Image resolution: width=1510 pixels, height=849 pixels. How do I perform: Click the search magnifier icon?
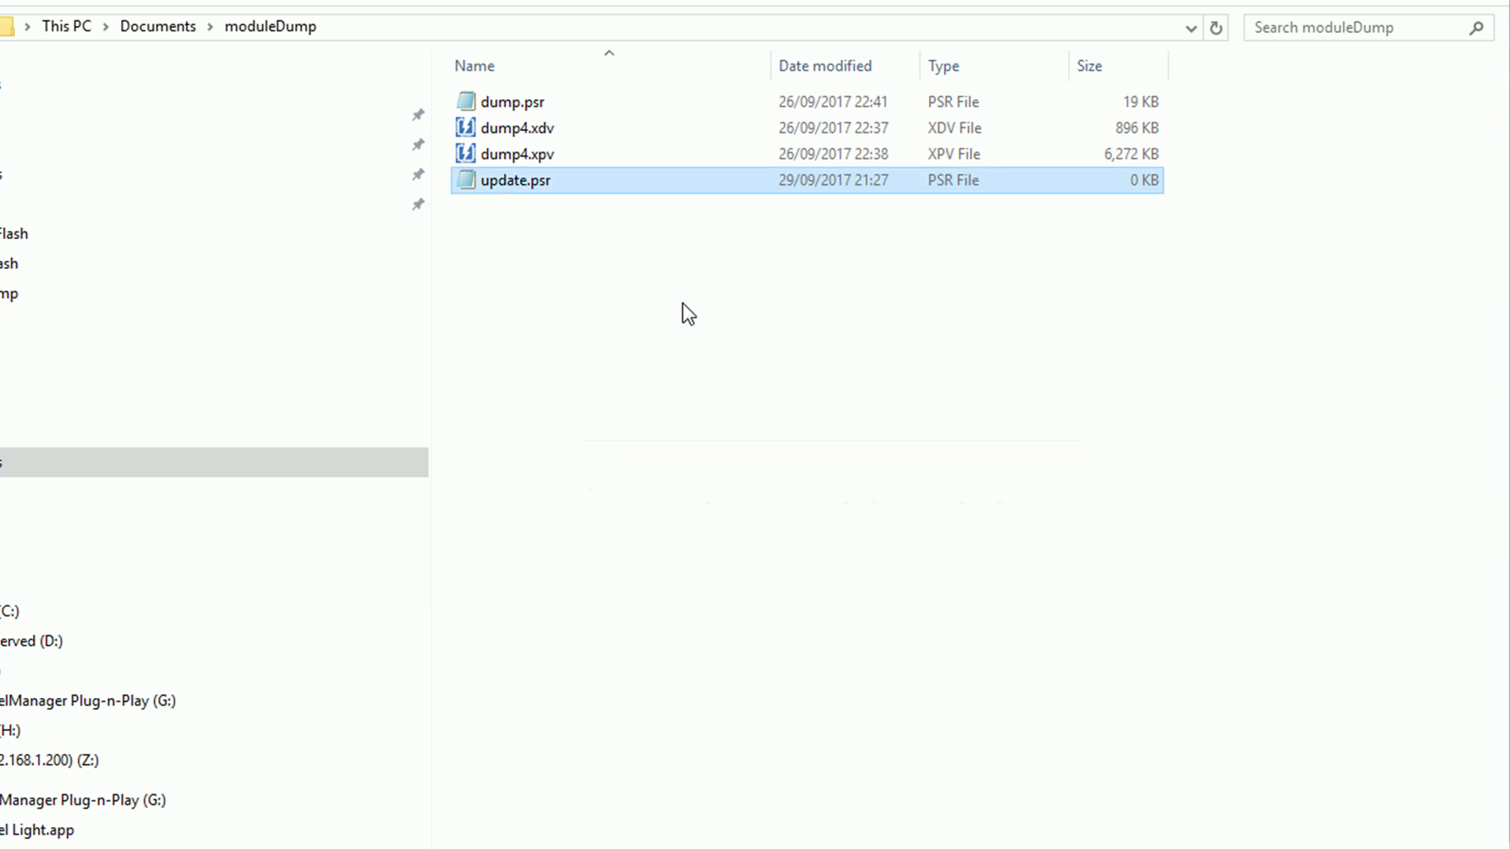pos(1477,28)
